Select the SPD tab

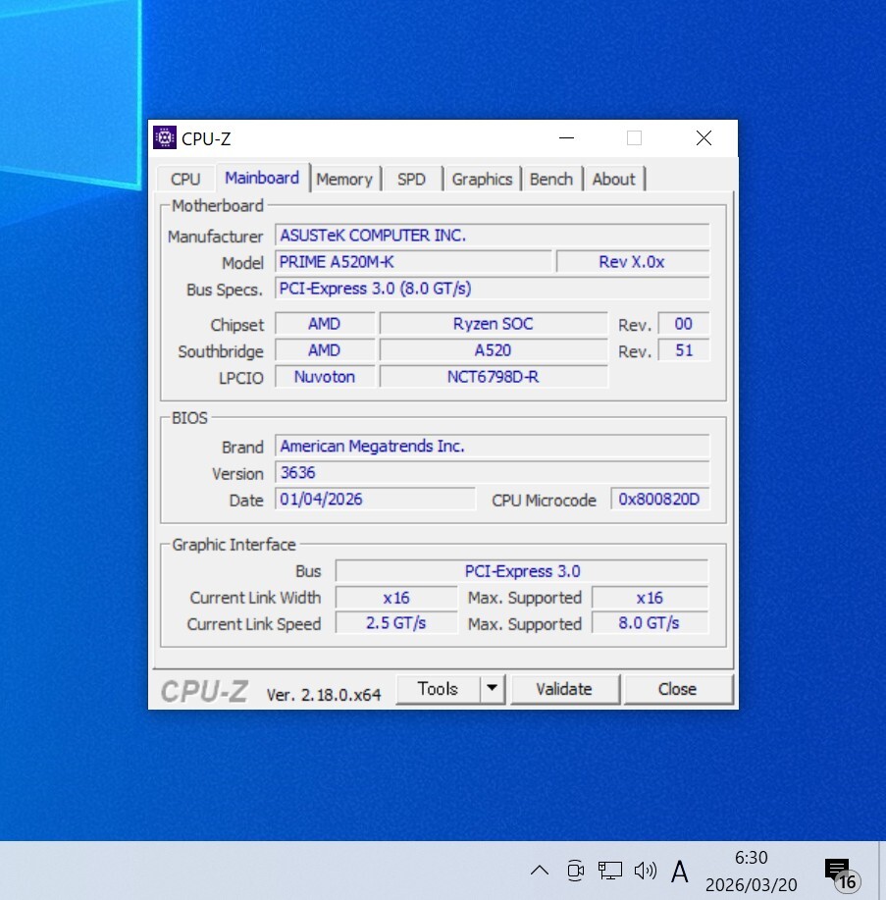(x=411, y=179)
